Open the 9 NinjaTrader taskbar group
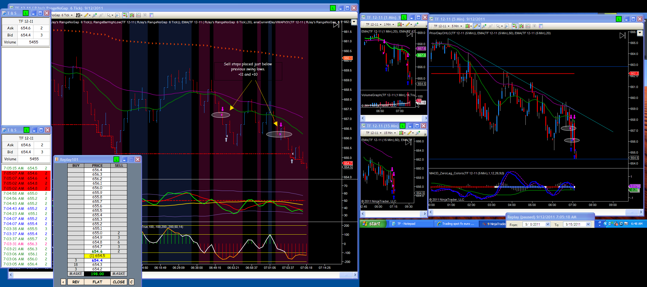 point(493,224)
